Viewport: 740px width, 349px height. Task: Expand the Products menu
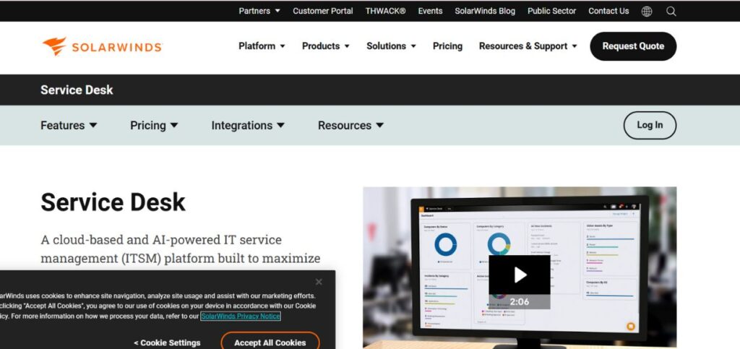[x=326, y=46]
